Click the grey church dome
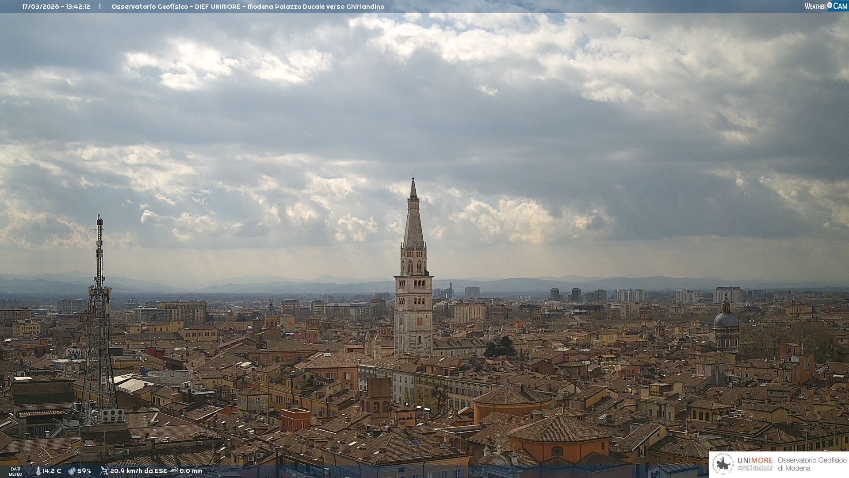Screen dimensions: 849x478 (726, 320)
